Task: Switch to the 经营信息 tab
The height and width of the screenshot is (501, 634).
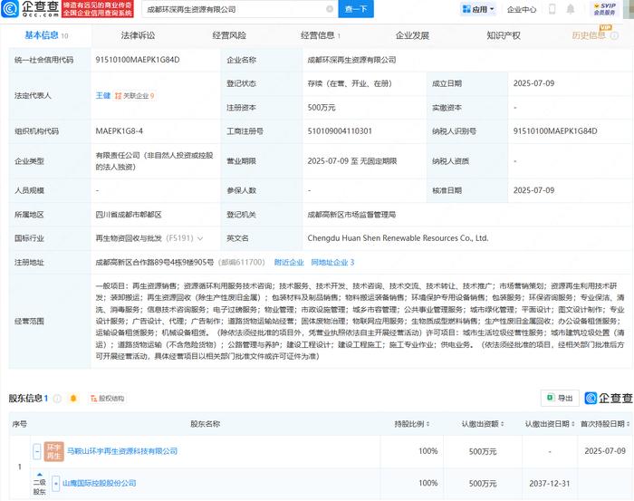Action: pyautogui.click(x=321, y=35)
